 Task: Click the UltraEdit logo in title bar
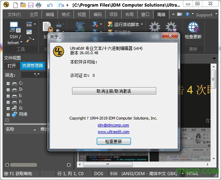pyautogui.click(x=6, y=5)
